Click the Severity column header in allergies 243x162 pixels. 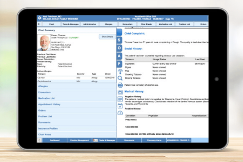point(81,74)
